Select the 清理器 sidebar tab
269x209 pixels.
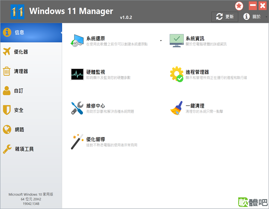click(x=31, y=71)
